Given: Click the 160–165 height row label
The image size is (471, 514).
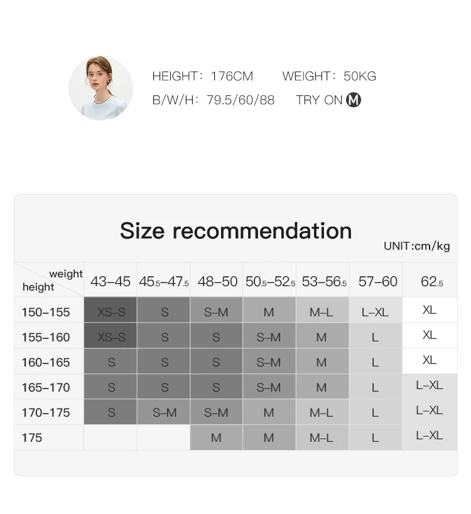Looking at the screenshot, I should point(46,362).
